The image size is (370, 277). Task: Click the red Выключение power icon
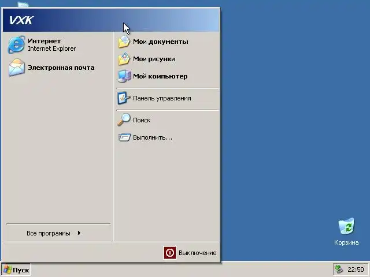pos(169,253)
